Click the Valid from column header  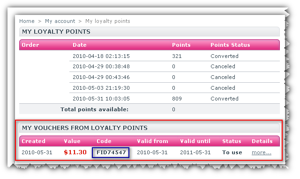[152, 141]
